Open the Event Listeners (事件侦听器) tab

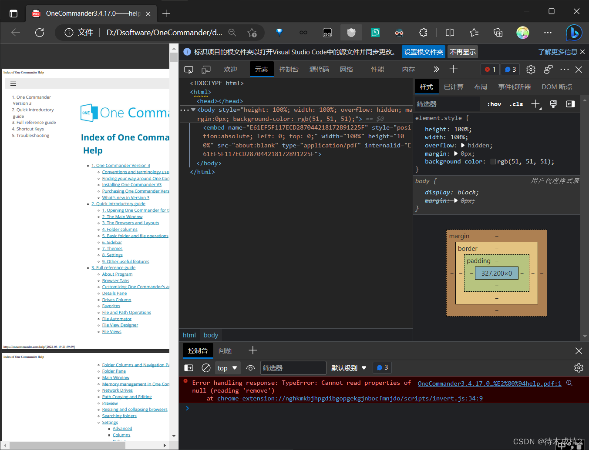coord(515,87)
